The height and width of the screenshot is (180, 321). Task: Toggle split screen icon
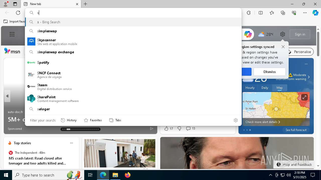pyautogui.click(x=261, y=13)
